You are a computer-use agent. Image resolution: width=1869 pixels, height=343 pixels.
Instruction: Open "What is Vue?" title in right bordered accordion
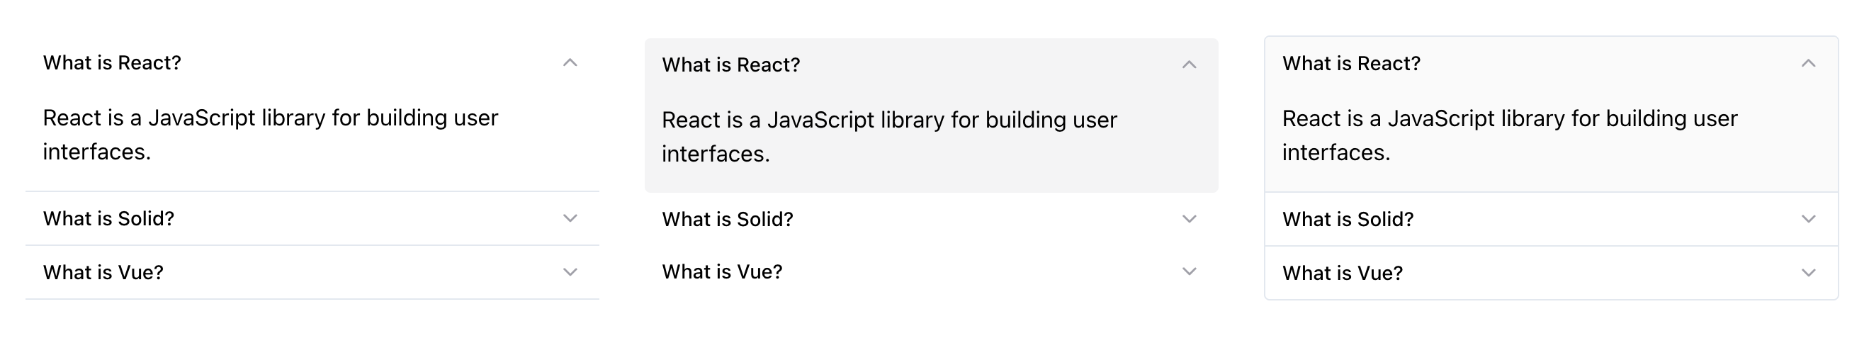(x=1343, y=273)
